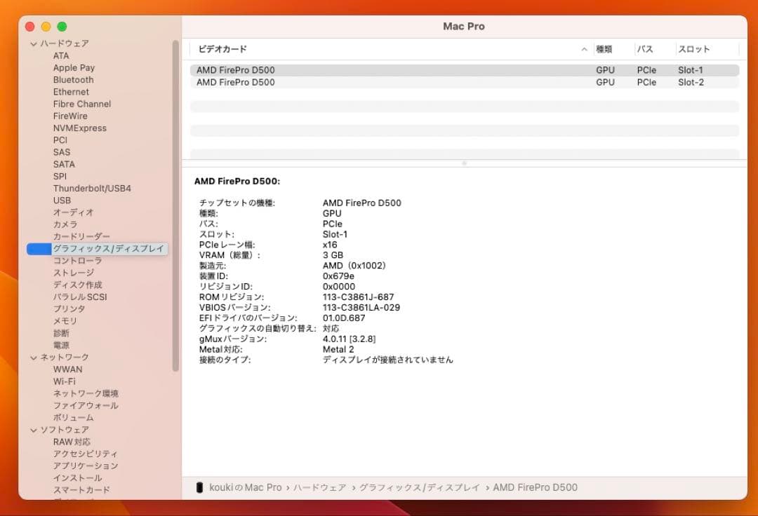Viewport: 758px width, 516px height.
Task: Toggle sort direction on ビデオカード column
Action: click(222, 49)
